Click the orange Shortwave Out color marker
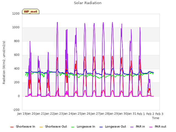Viewport: 176px width, 132px height. [x=41, y=127]
